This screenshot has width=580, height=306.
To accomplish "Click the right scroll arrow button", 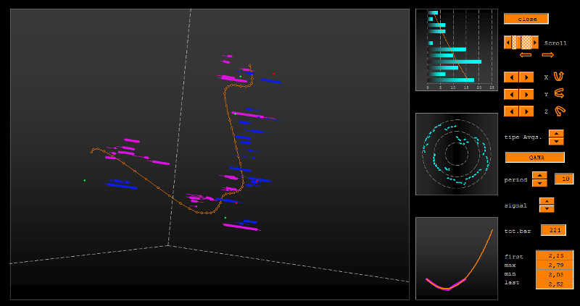I will pyautogui.click(x=535, y=43).
